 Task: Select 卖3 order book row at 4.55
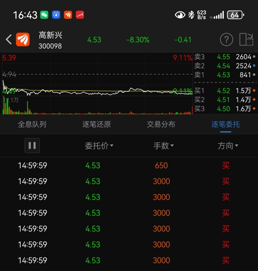225,57
